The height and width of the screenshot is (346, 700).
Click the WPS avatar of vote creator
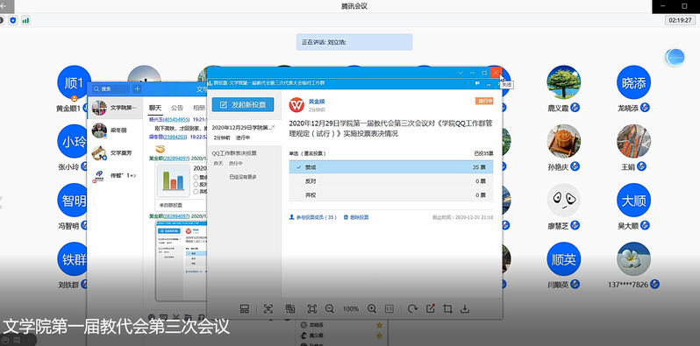[x=296, y=105]
